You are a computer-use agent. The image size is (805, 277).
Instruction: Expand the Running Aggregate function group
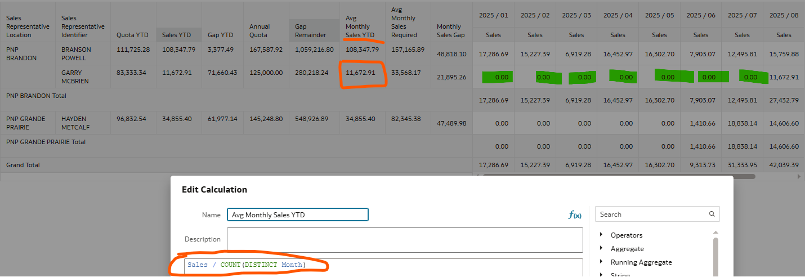coord(601,262)
